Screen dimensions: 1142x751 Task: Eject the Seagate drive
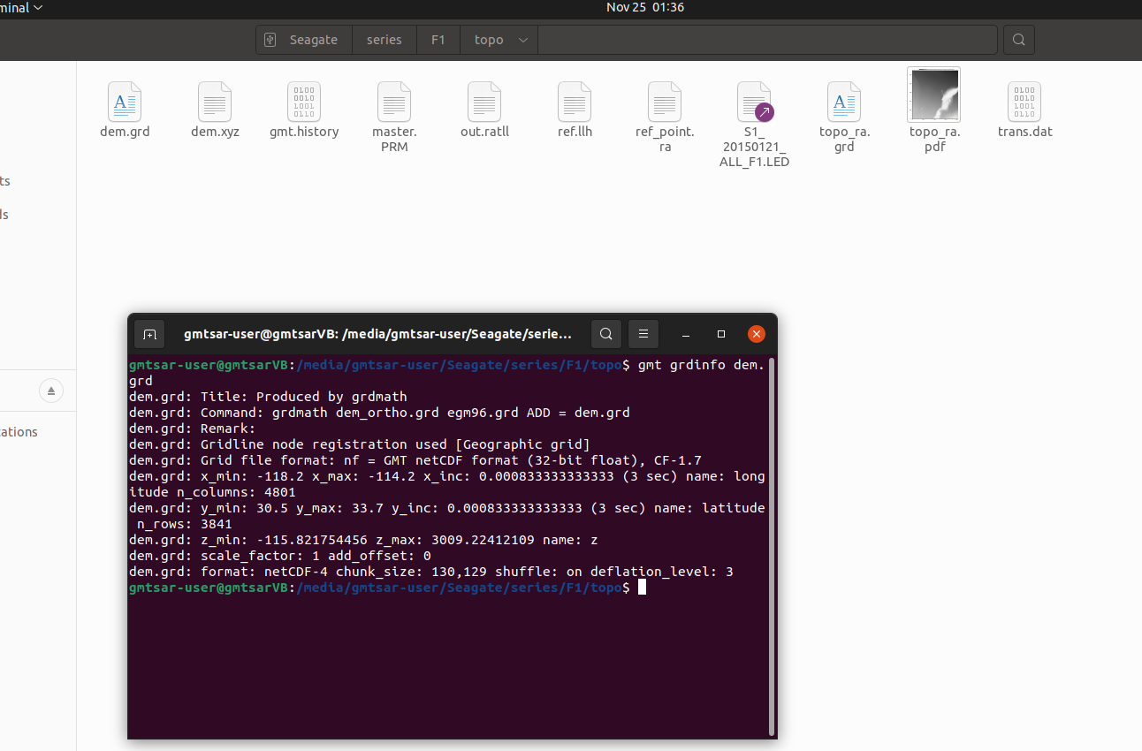(50, 390)
